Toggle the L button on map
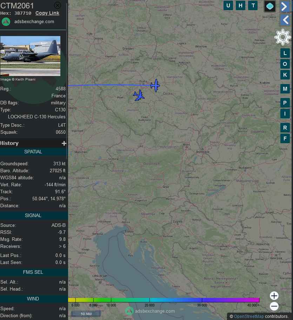This screenshot has width=293, height=320. point(285,53)
